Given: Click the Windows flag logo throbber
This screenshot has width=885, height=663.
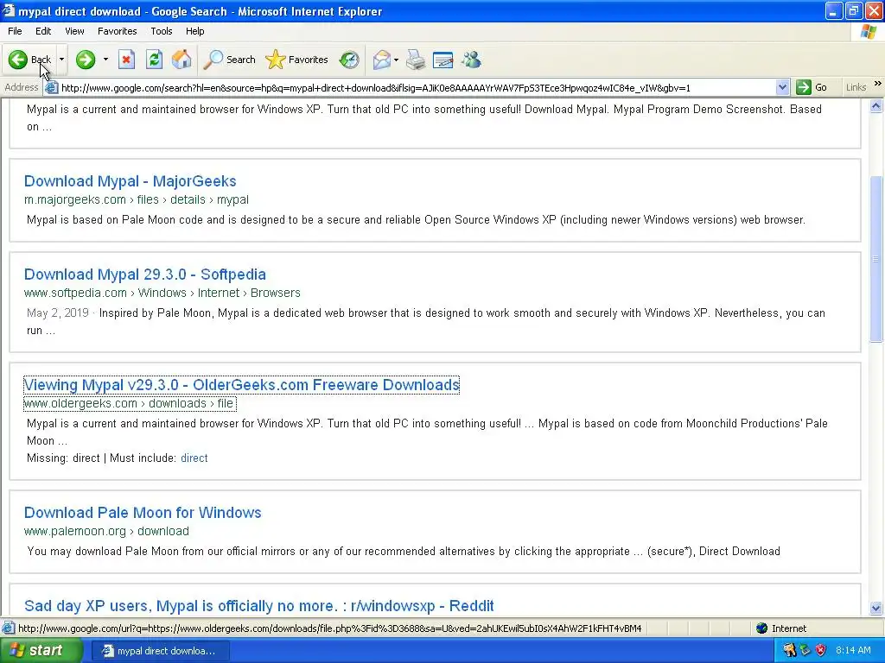Looking at the screenshot, I should (869, 32).
